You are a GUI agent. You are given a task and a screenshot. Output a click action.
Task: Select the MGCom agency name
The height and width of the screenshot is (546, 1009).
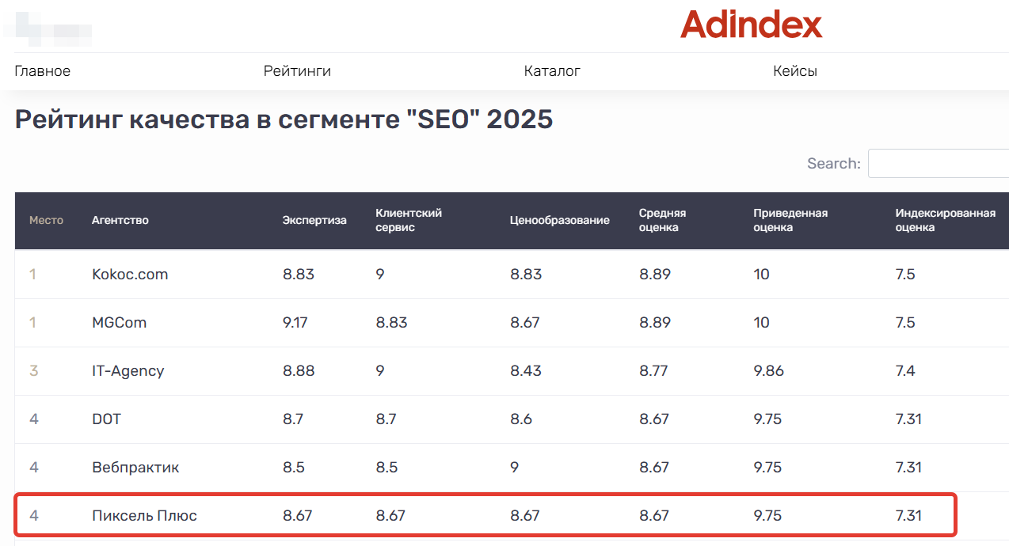pyautogui.click(x=119, y=323)
